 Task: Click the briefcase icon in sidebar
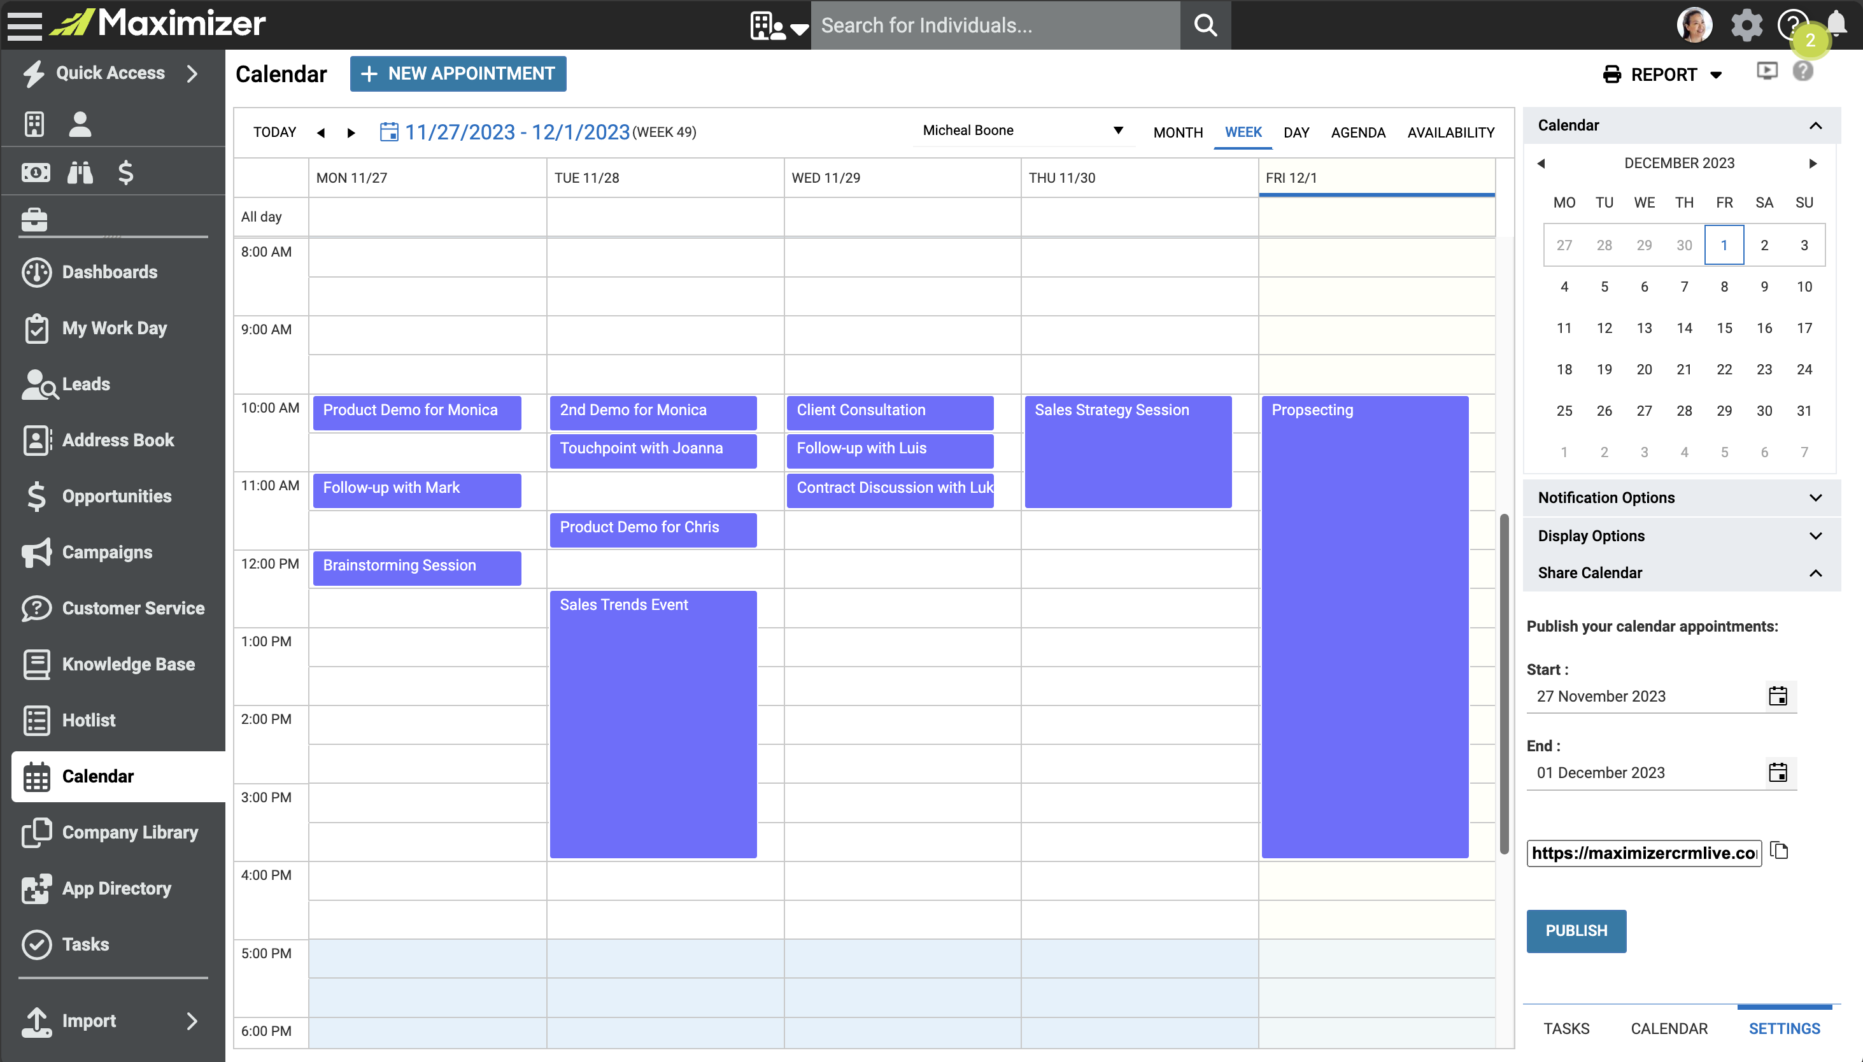[x=34, y=219]
